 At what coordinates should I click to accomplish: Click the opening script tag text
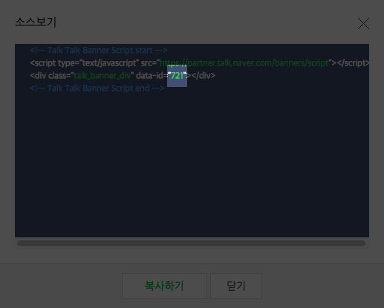43,63
